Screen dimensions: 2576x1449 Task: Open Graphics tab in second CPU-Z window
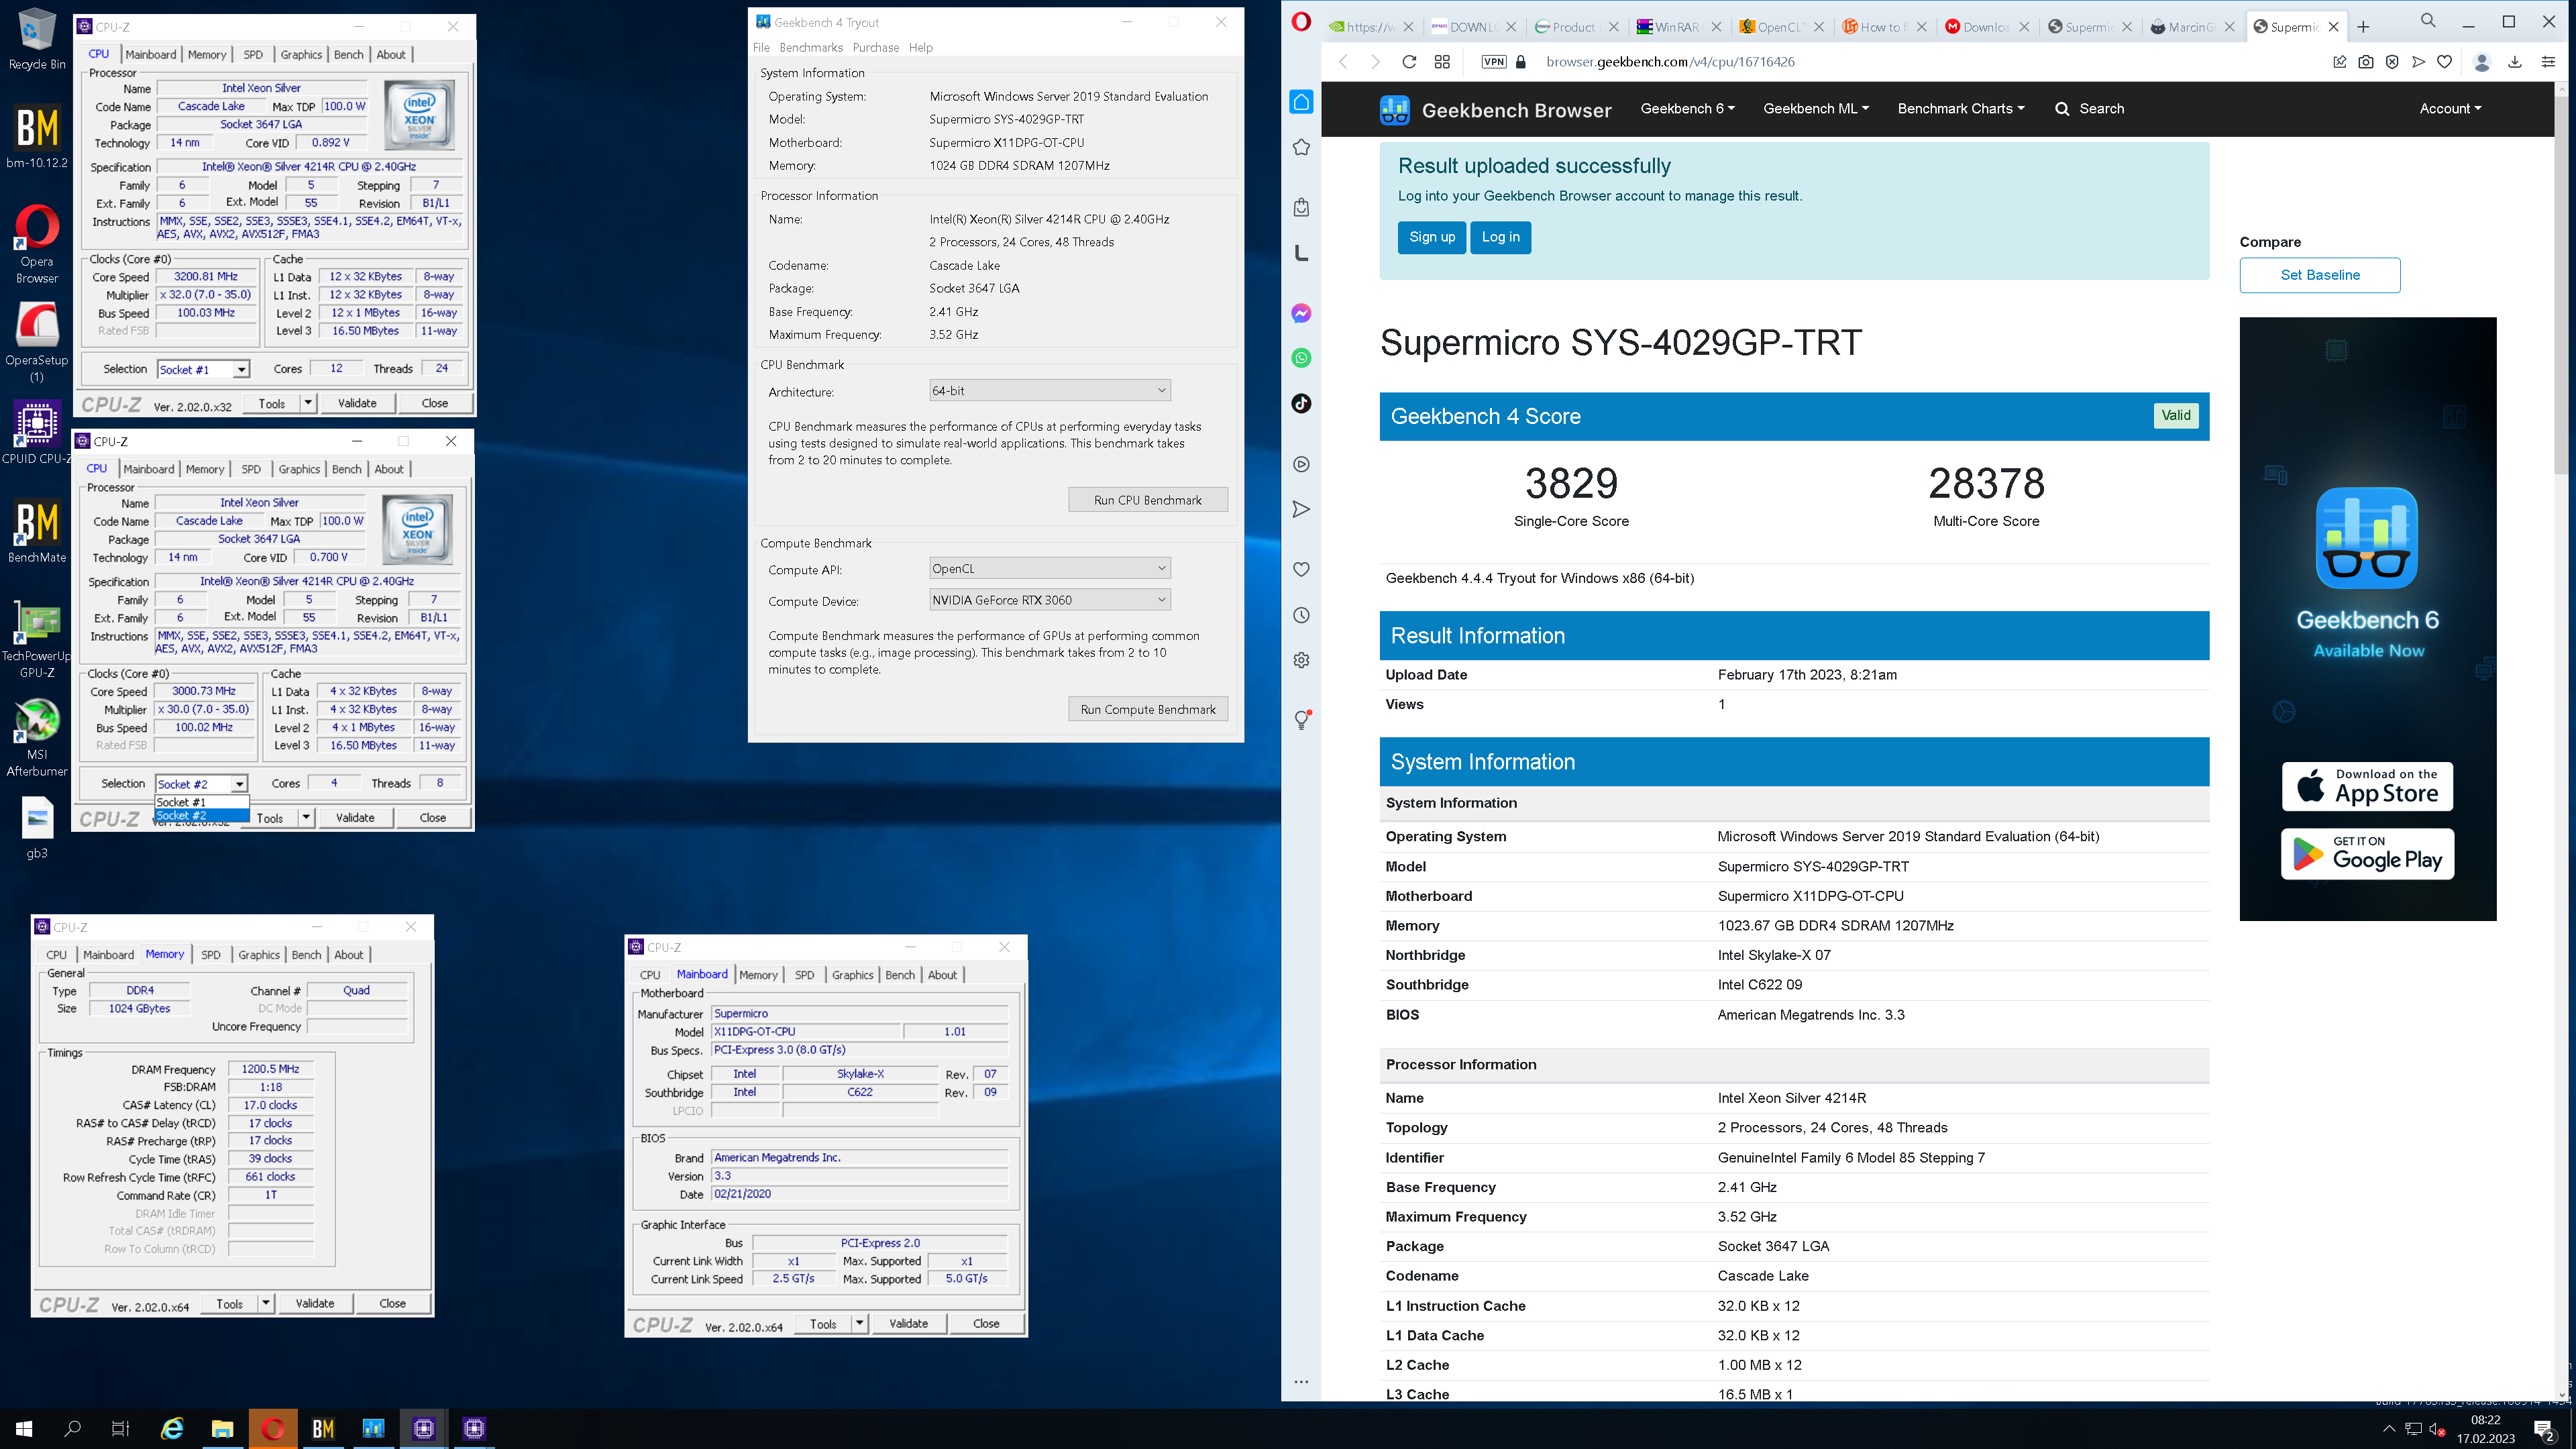(x=299, y=469)
